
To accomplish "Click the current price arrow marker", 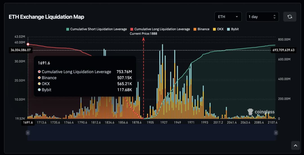I will coord(144,39).
